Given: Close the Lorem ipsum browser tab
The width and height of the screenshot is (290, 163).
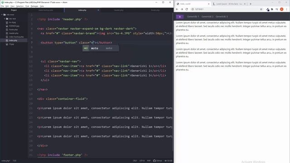Looking at the screenshot, I should click(x=245, y=4).
